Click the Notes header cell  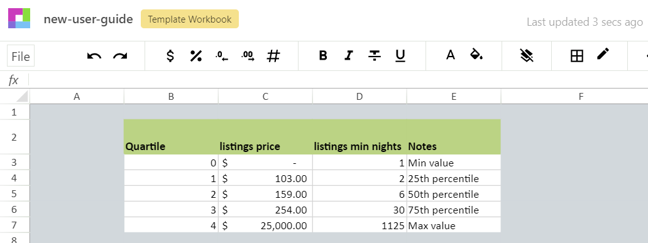pos(454,137)
